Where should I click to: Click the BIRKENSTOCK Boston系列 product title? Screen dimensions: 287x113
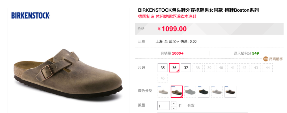198,10
